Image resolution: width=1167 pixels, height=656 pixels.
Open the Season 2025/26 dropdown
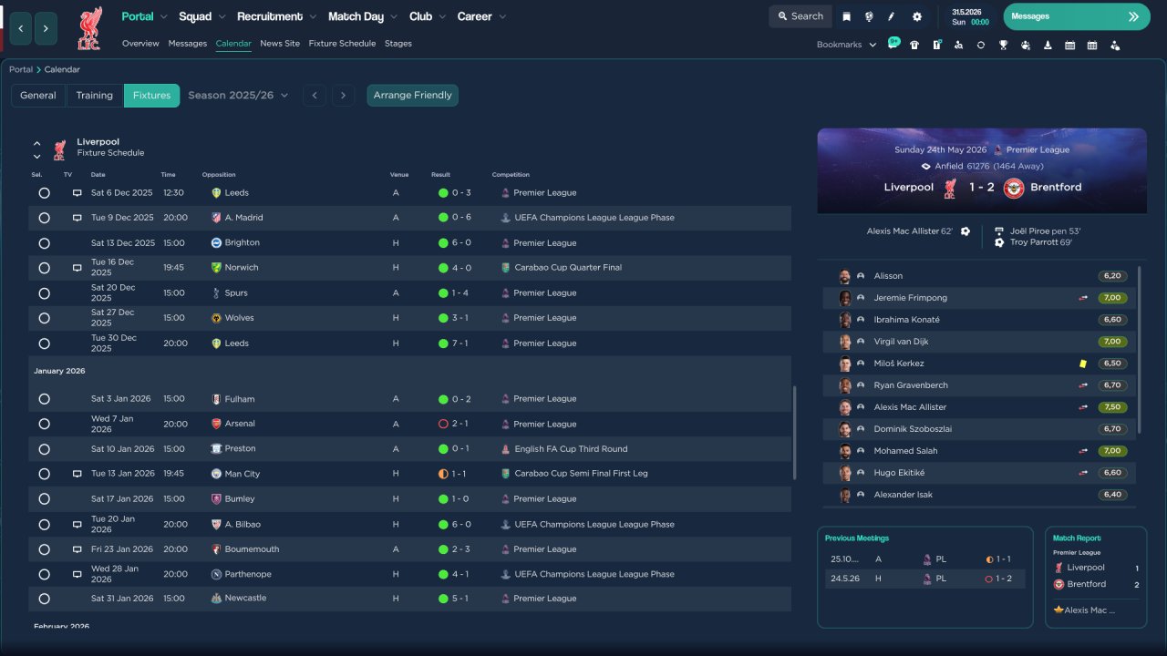(x=238, y=96)
